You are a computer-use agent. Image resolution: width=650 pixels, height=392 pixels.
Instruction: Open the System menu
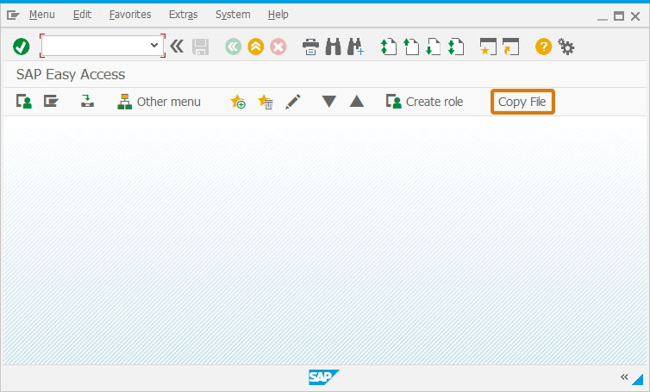click(x=233, y=15)
